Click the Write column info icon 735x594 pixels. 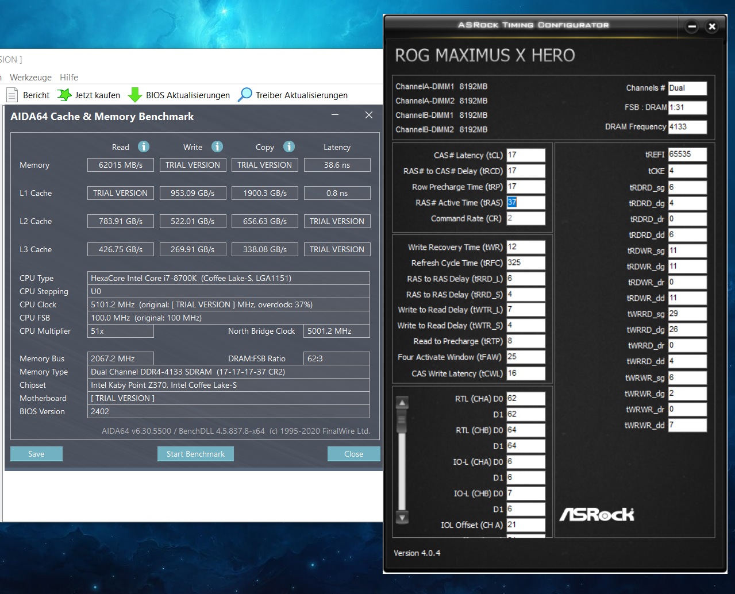point(217,146)
